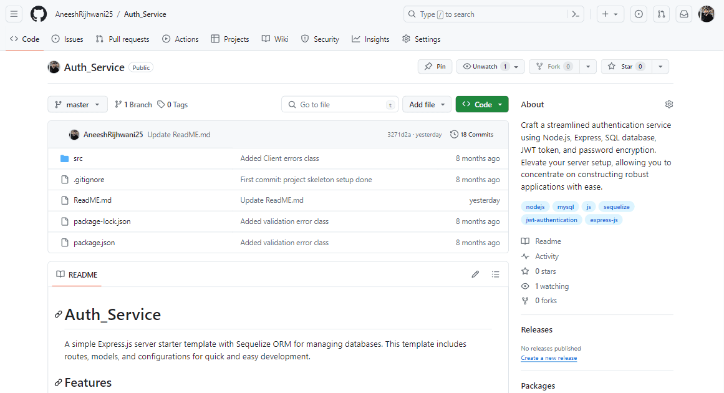
Task: Open the README outline list icon
Action: 495,274
